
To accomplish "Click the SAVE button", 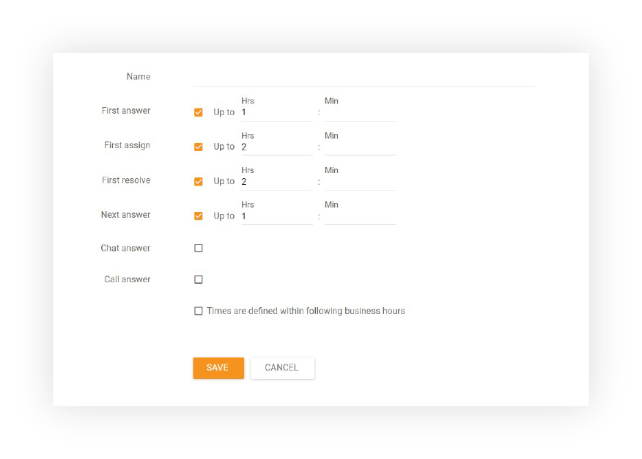I will (x=218, y=368).
